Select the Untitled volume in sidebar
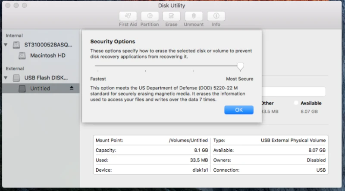Image resolution: width=345 pixels, height=191 pixels. [40, 89]
